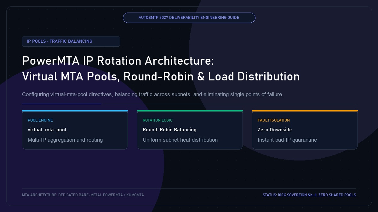Click the PowerMTA IP Rotation Architecture headline
Screen dimensions: 378x212
[x=118, y=61]
